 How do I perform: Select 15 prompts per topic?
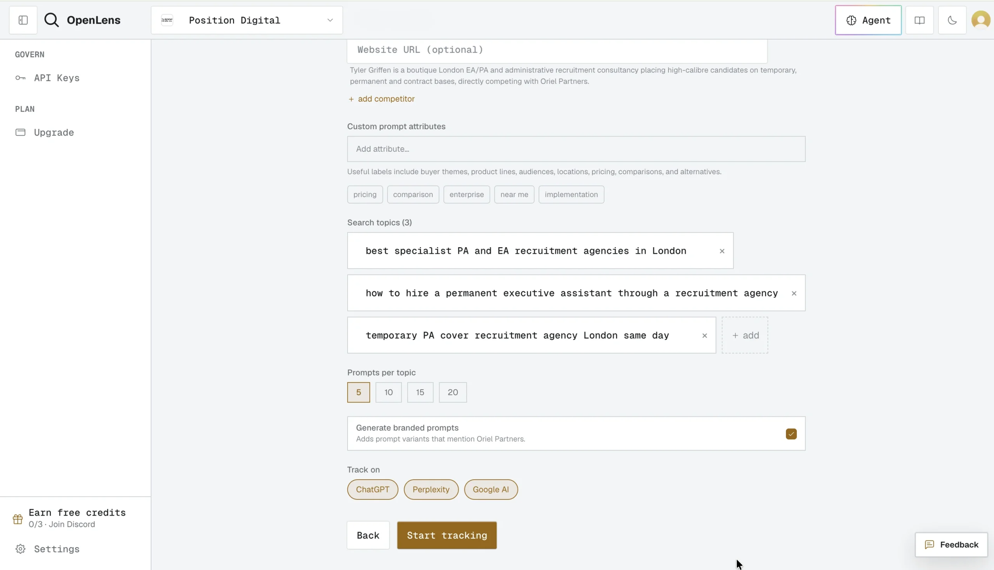coord(420,392)
